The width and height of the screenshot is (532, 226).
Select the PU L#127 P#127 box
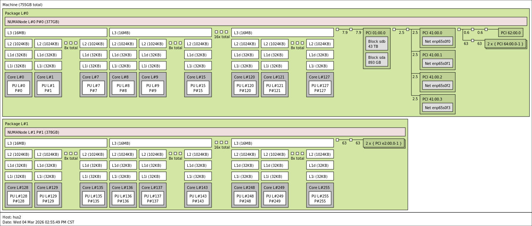(320, 88)
